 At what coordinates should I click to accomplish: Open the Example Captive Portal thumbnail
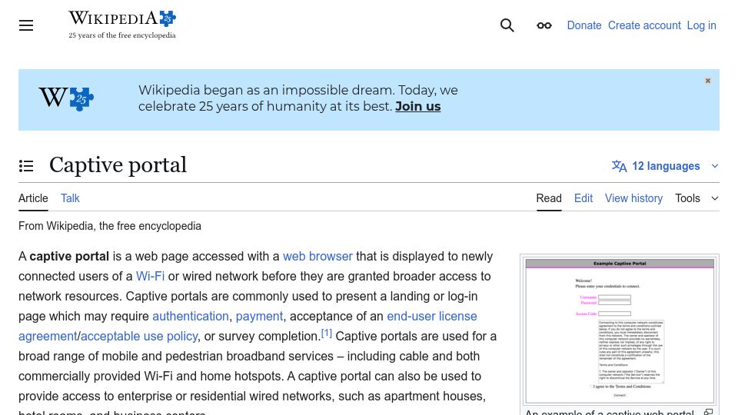[620, 330]
